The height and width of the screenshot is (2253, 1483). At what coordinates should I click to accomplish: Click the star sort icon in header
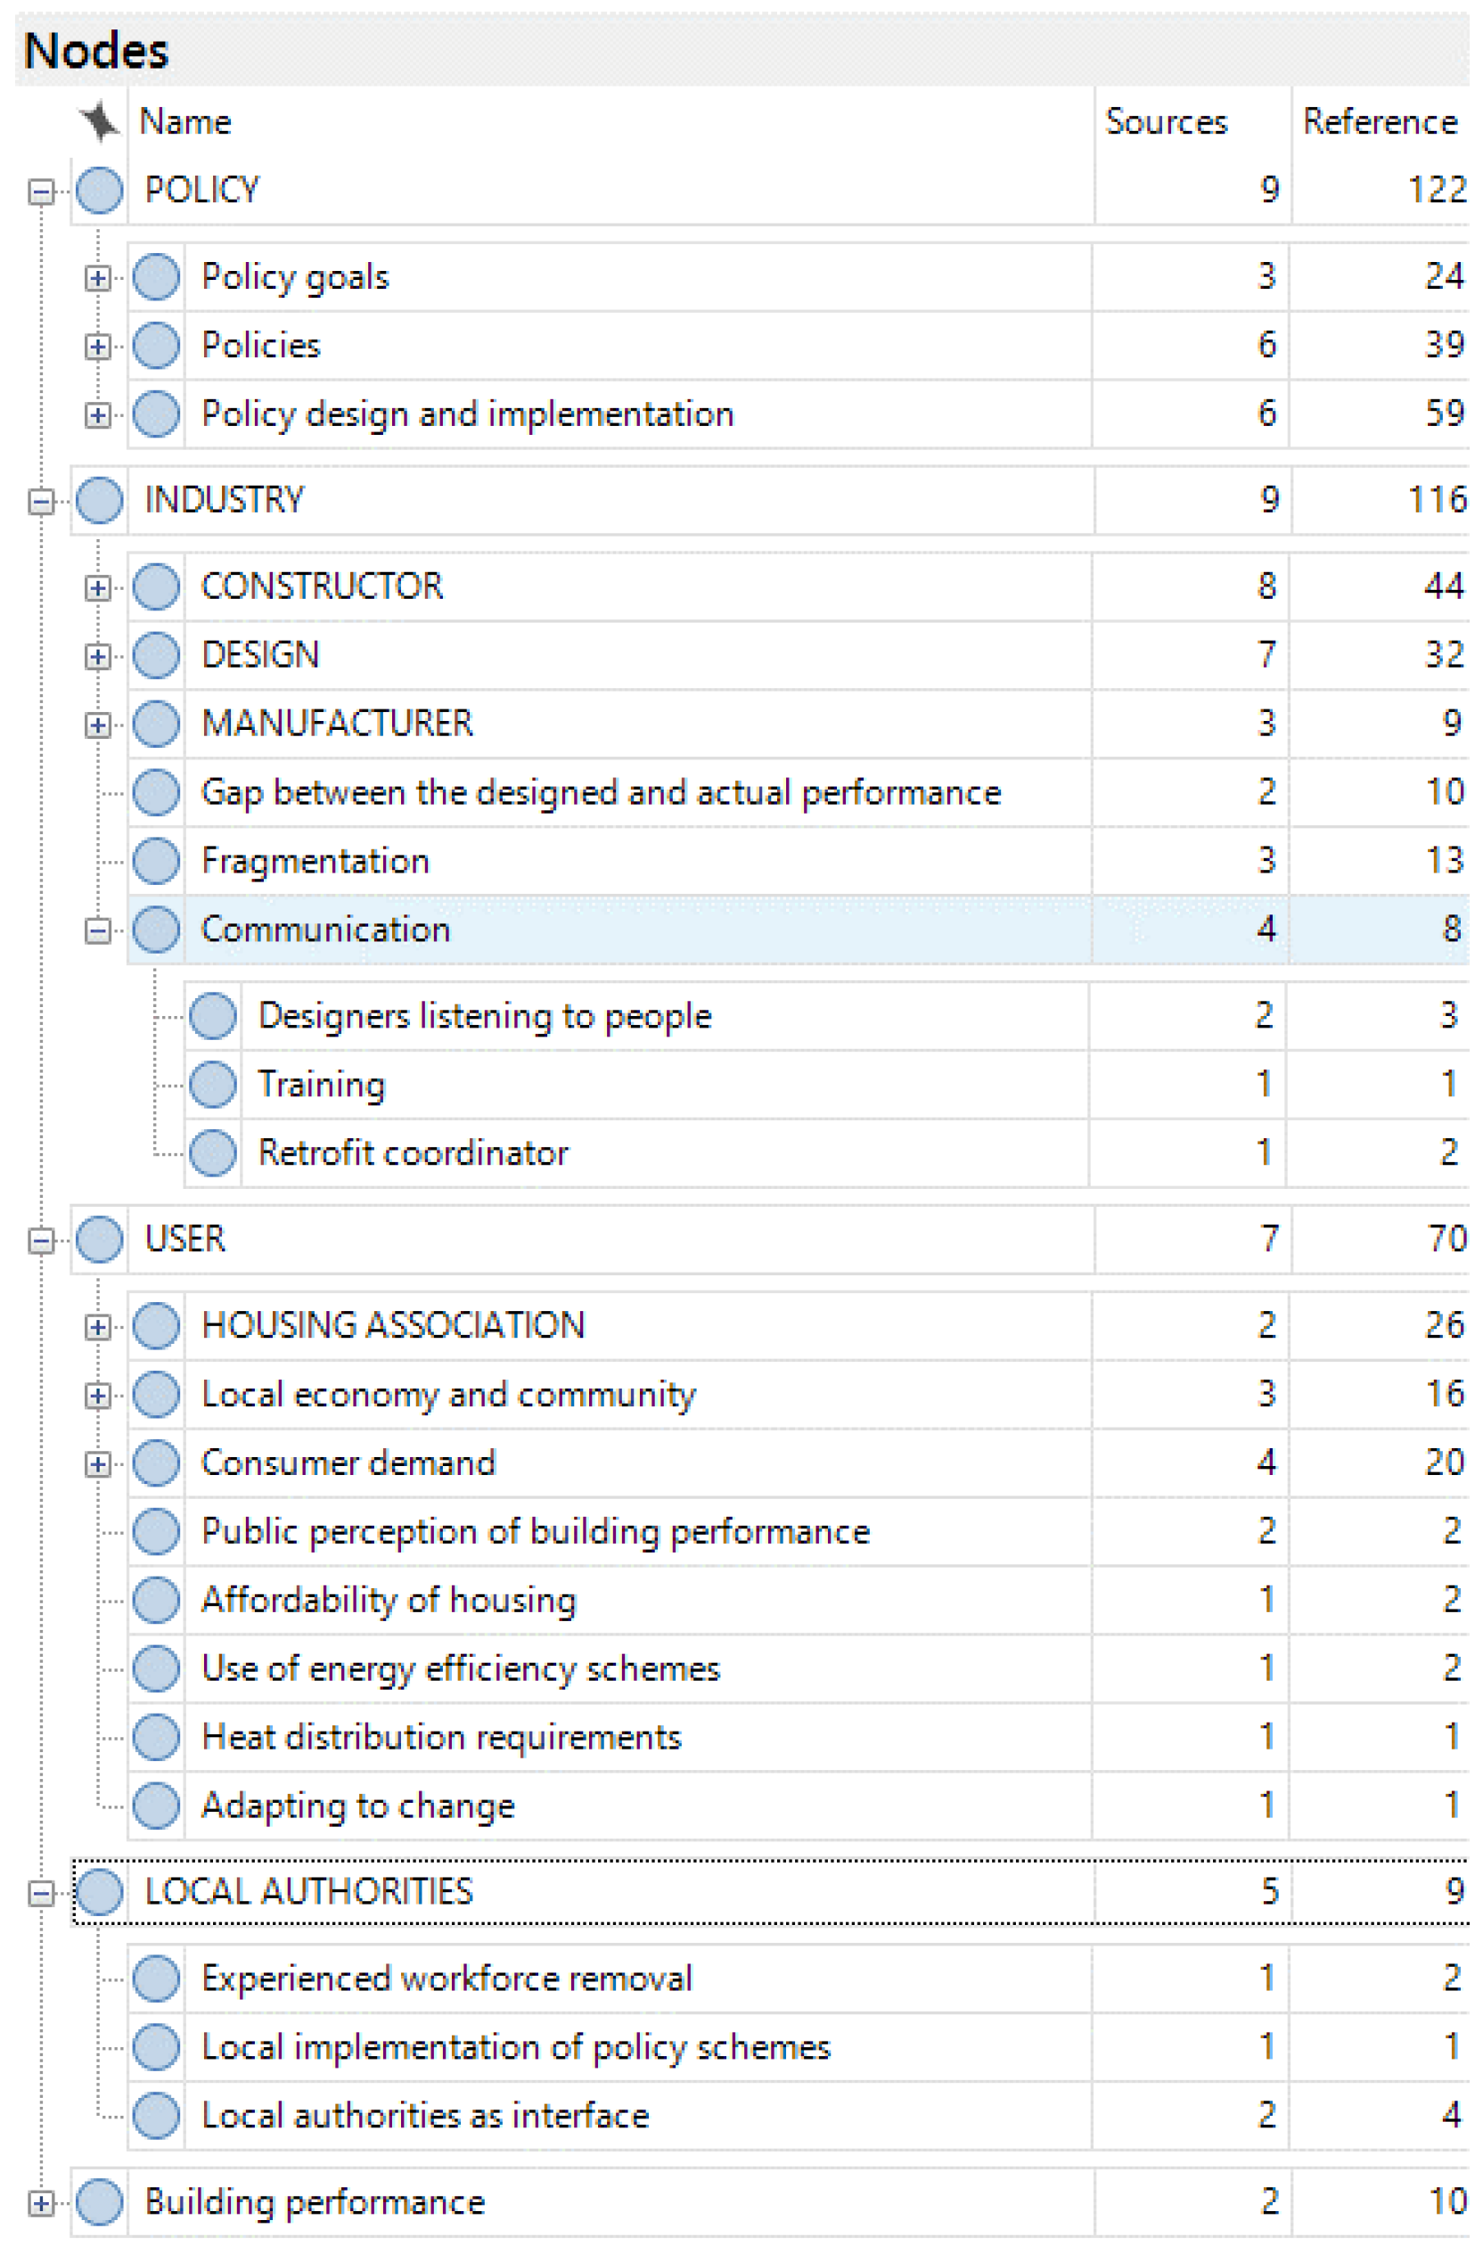point(98,121)
